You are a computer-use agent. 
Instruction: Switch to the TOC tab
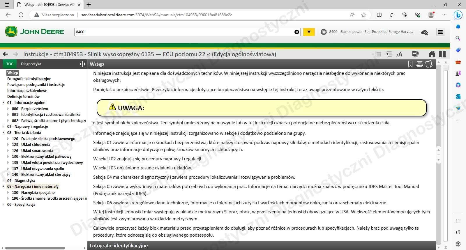tap(10, 64)
